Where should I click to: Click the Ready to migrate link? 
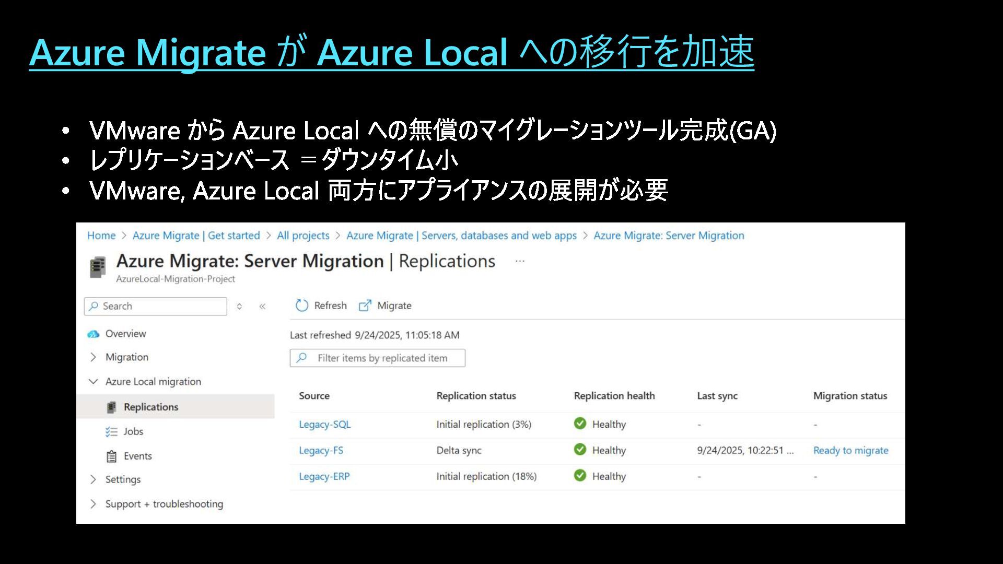pos(850,451)
